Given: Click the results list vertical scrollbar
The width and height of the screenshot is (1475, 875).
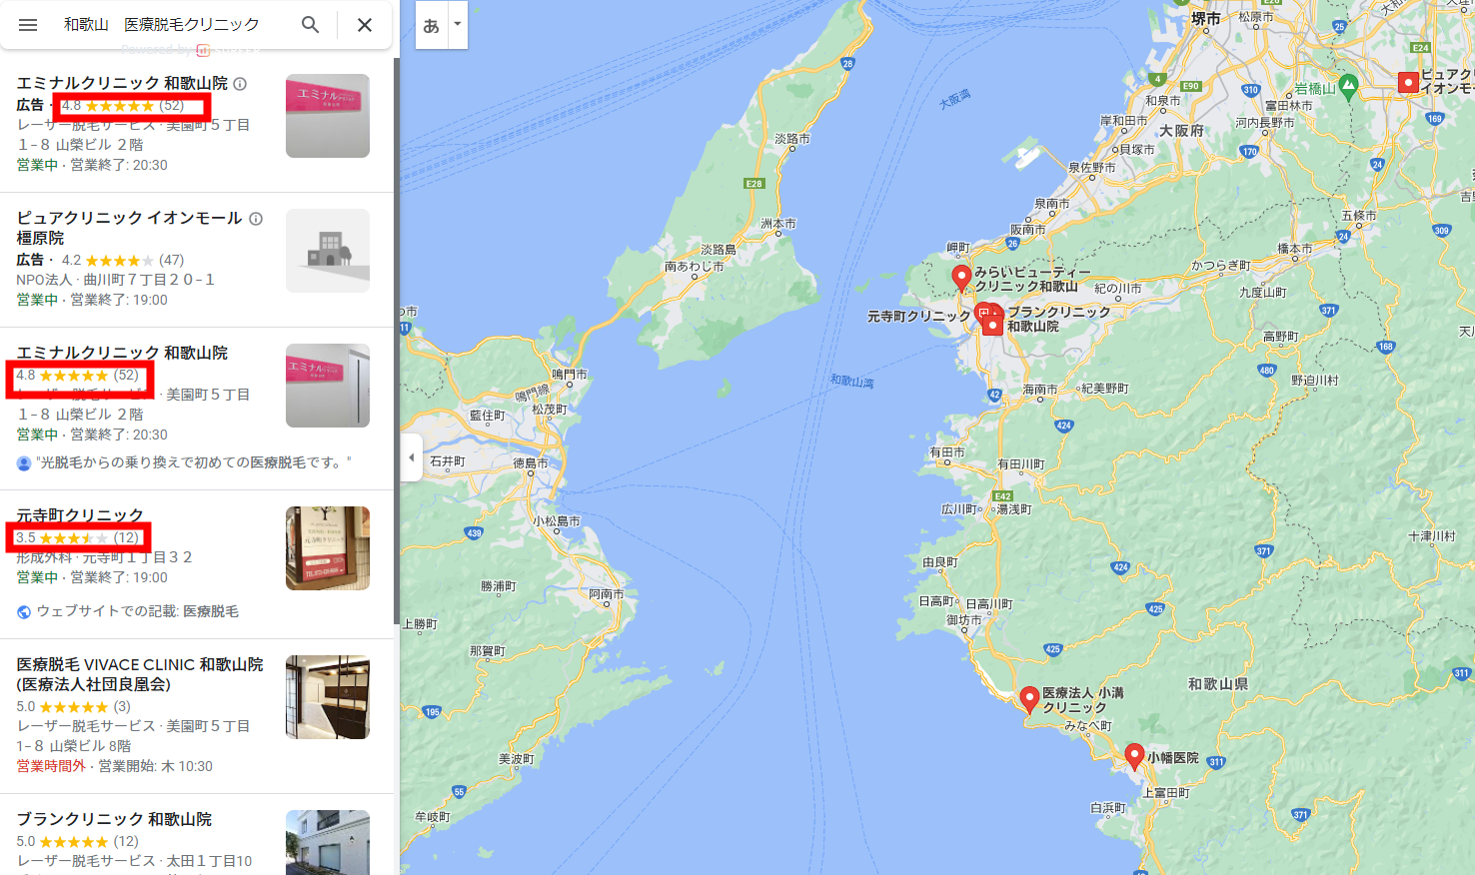Looking at the screenshot, I should pyautogui.click(x=396, y=340).
